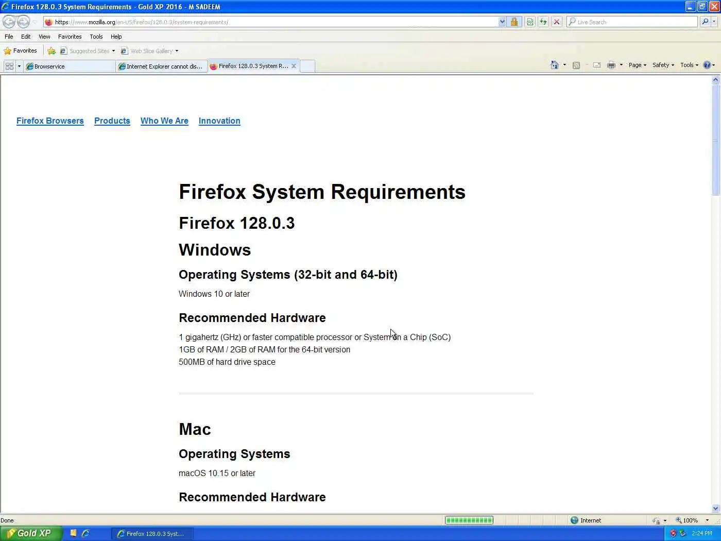Open the Tools menu in menu bar
This screenshot has height=541, width=721.
(96, 37)
